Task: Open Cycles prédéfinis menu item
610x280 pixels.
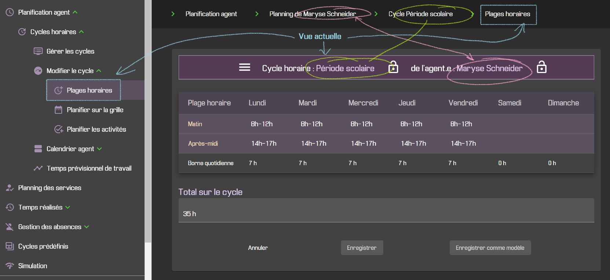Action: click(x=43, y=246)
